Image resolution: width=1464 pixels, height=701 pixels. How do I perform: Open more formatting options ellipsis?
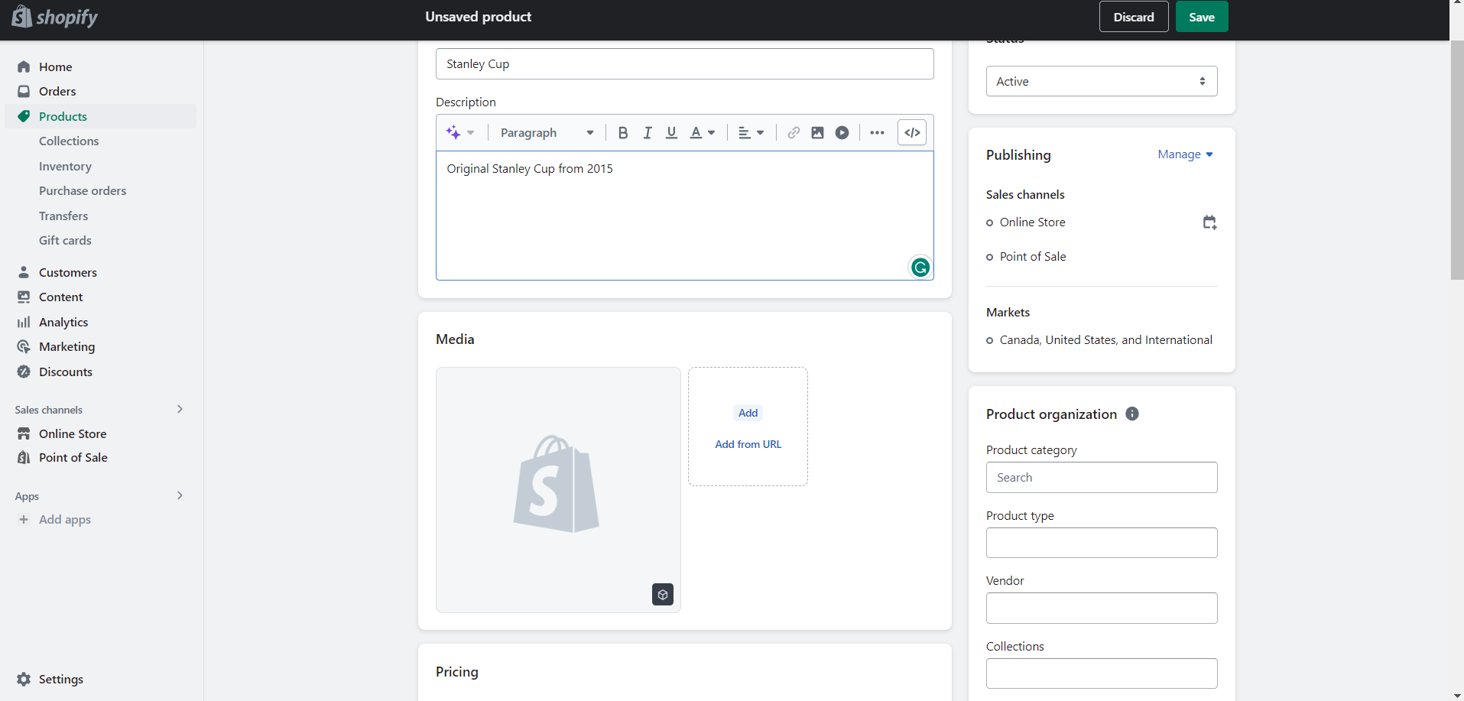(x=877, y=132)
